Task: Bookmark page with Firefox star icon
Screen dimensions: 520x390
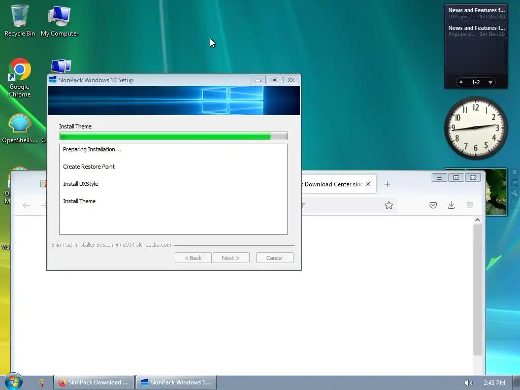Action: (x=388, y=205)
